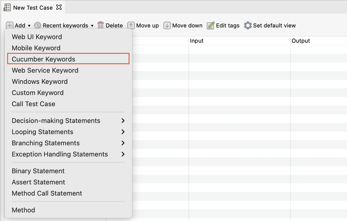Select Cucumber Keywords from the menu
This screenshot has width=347, height=221.
[x=43, y=59]
